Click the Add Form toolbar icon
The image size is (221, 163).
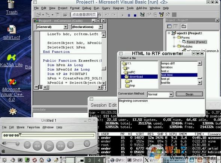[48, 15]
